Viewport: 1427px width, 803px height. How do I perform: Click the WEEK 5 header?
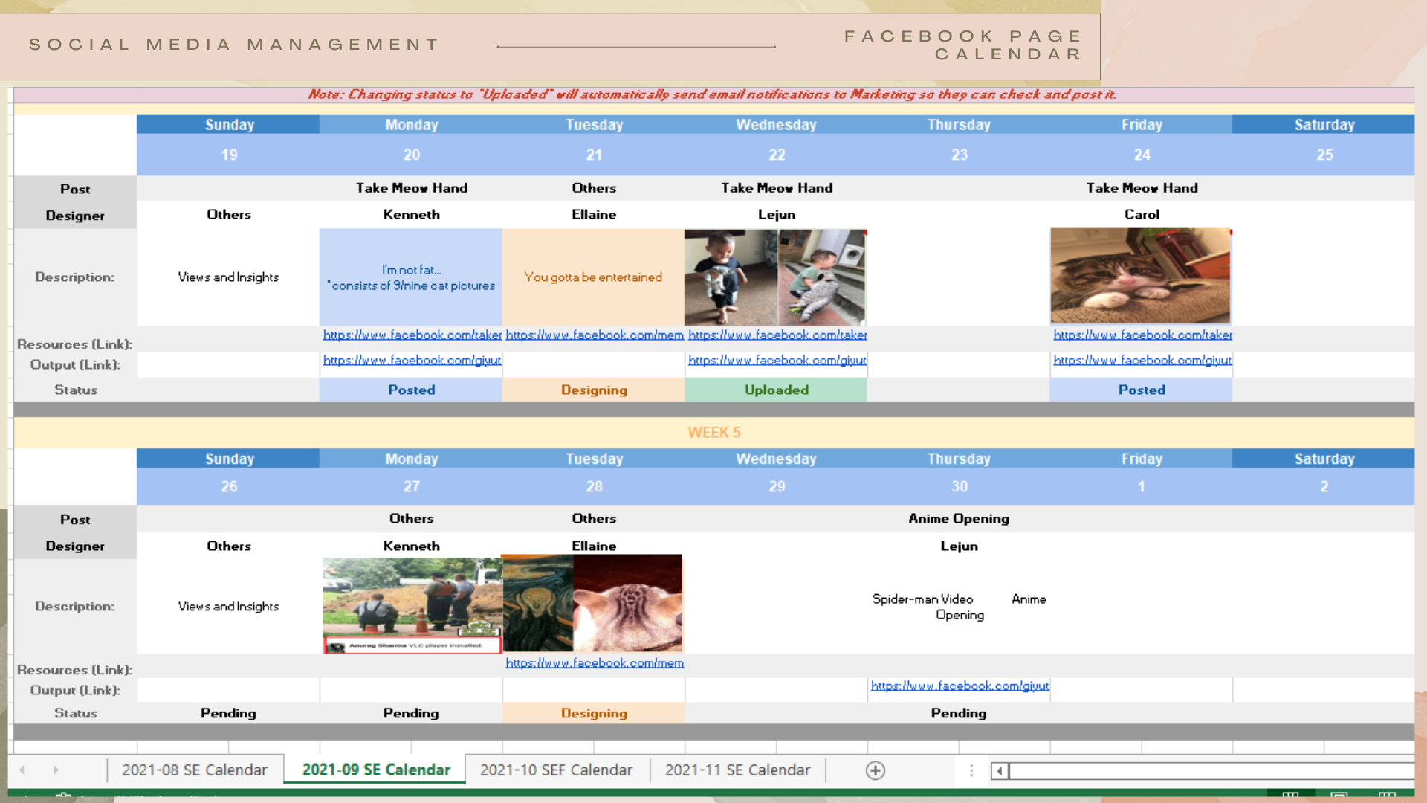713,432
